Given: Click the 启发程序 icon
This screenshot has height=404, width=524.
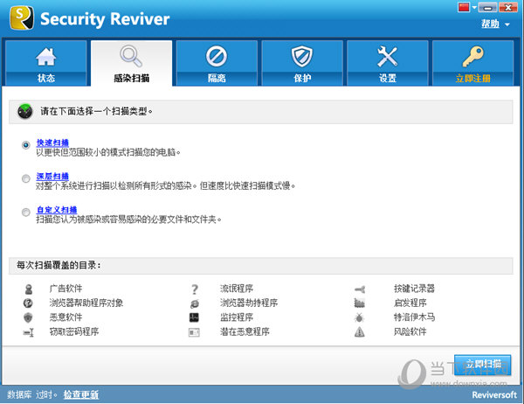Looking at the screenshot, I should pyautogui.click(x=360, y=303).
